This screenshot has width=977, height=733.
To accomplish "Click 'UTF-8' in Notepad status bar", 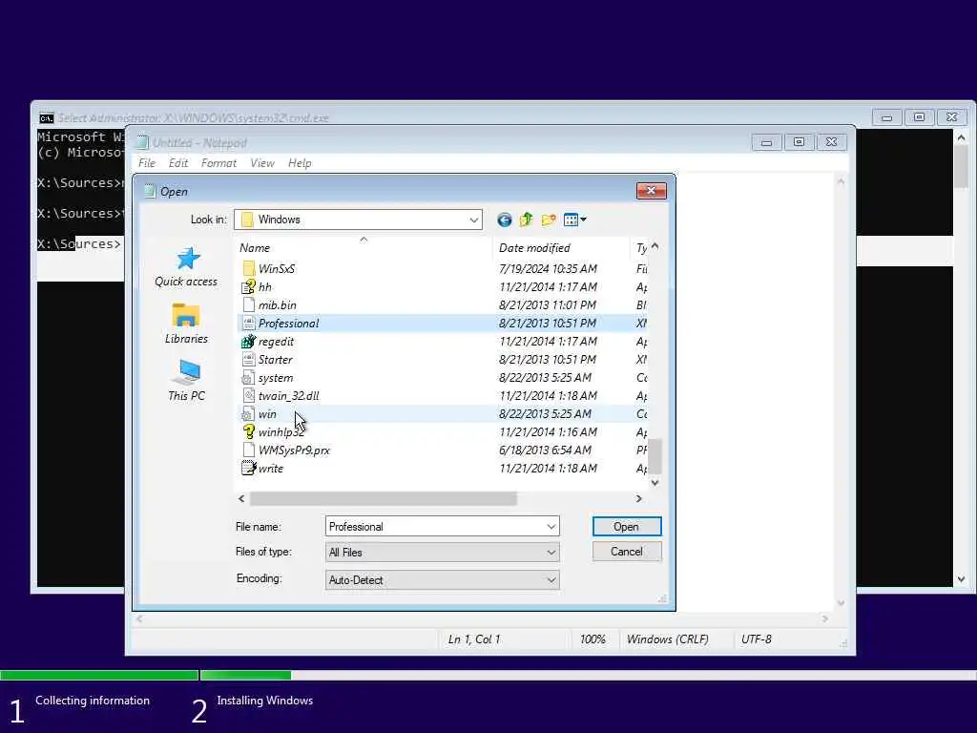I will tap(757, 639).
